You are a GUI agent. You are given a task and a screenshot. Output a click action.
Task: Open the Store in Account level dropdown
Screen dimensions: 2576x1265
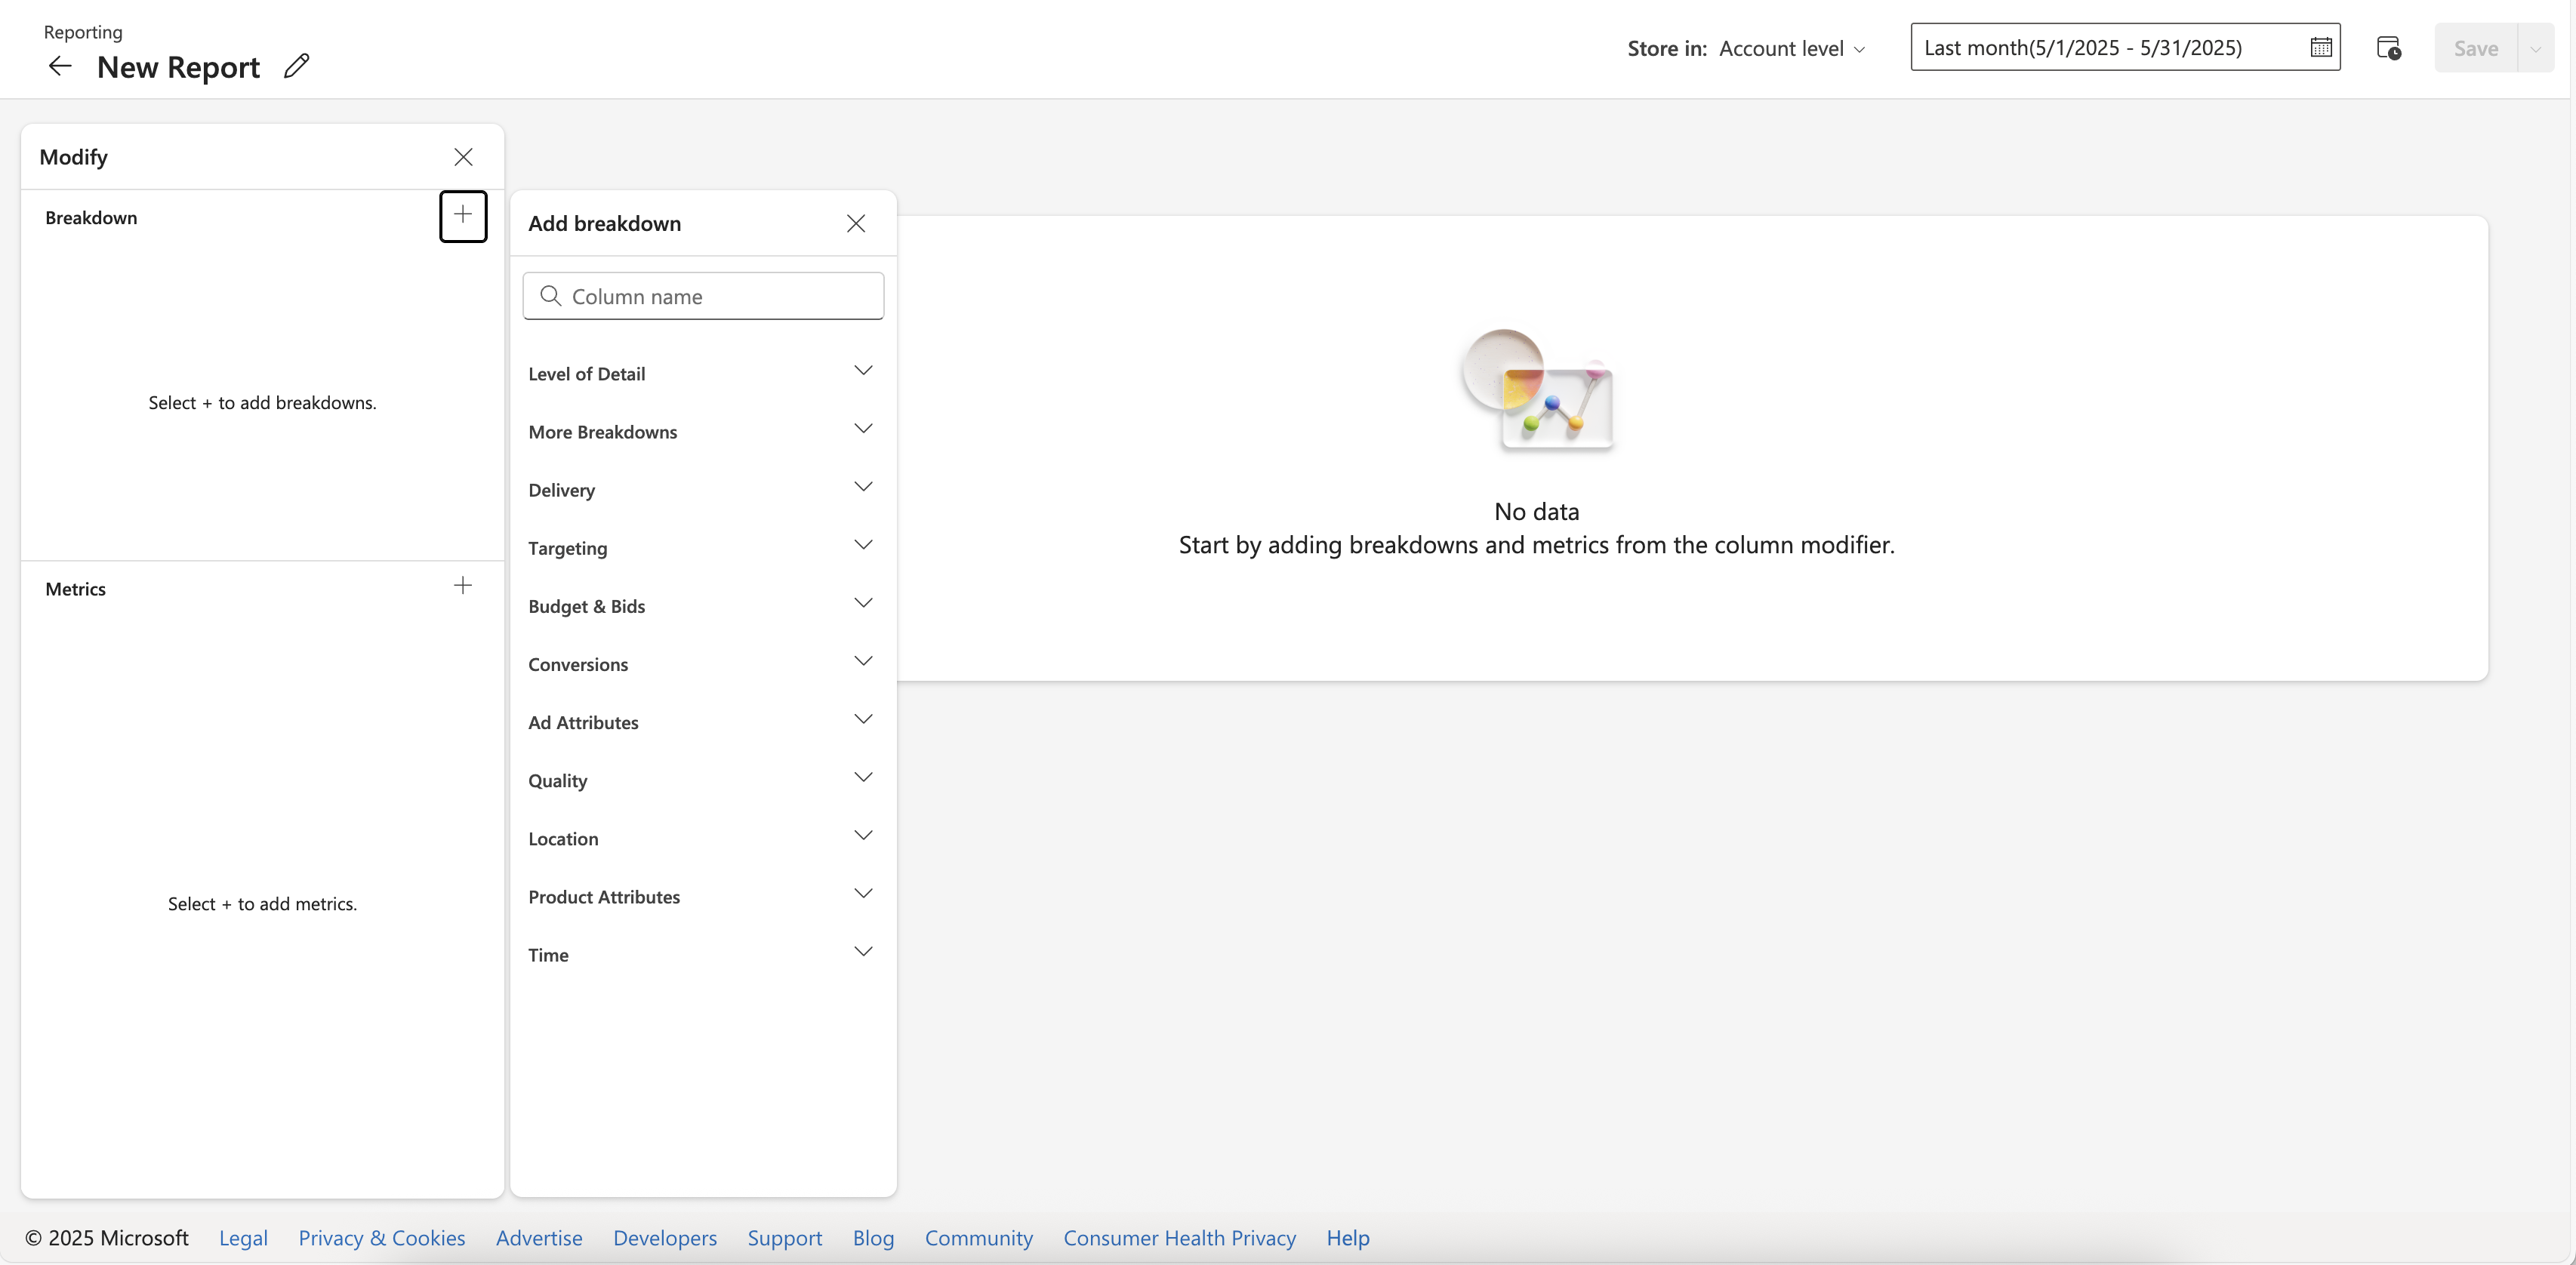1792,48
